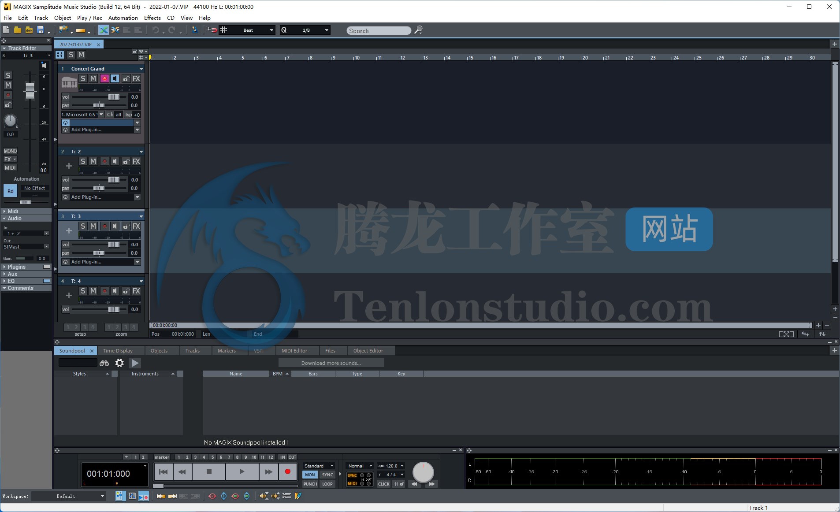The height and width of the screenshot is (512, 840).
Task: Click the FX icon on Concert Grand track
Action: [x=137, y=78]
